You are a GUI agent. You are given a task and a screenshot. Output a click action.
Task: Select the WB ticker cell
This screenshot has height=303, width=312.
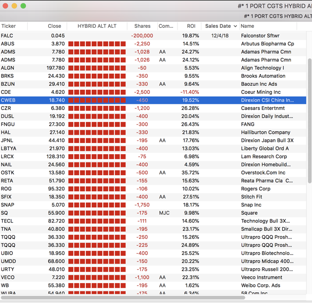[x=5, y=285]
